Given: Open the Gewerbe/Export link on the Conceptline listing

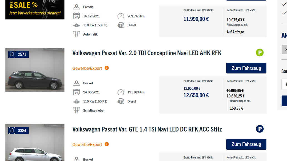Looking at the screenshot, I should 88,68.
